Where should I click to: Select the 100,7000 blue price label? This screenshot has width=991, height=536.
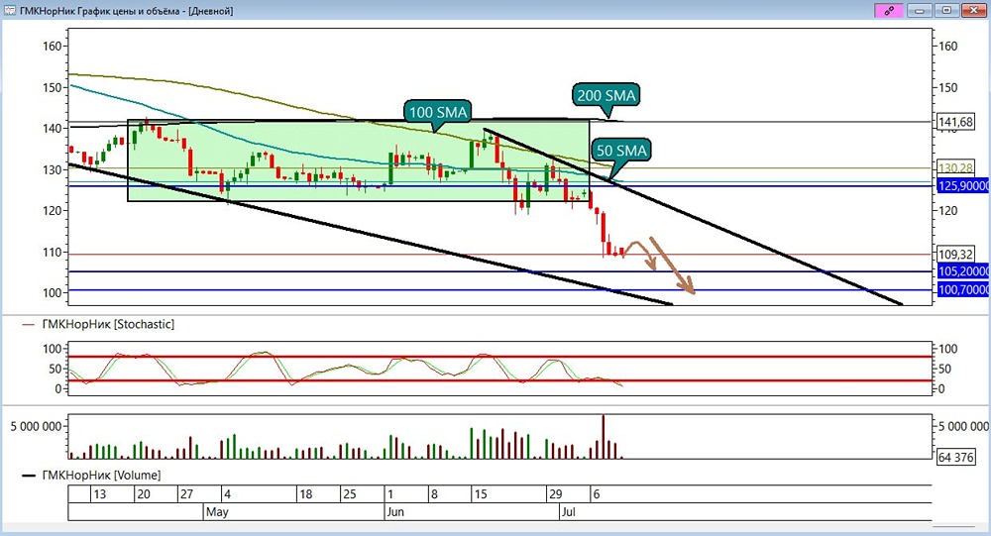tap(962, 290)
